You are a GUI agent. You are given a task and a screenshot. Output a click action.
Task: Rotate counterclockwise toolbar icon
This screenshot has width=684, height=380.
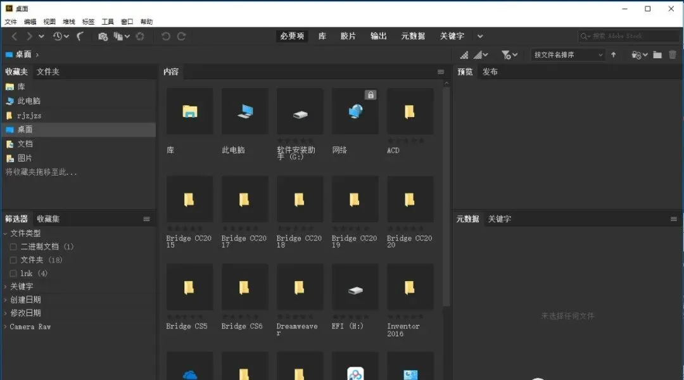(x=166, y=36)
